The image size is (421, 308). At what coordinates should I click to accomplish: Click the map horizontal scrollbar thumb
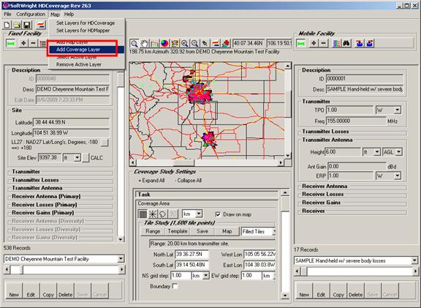pyautogui.click(x=184, y=162)
